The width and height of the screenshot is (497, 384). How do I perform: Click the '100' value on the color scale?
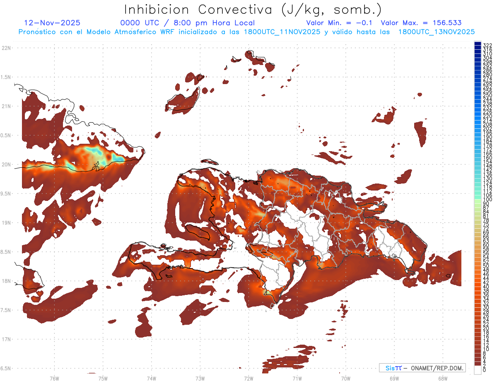click(x=487, y=200)
